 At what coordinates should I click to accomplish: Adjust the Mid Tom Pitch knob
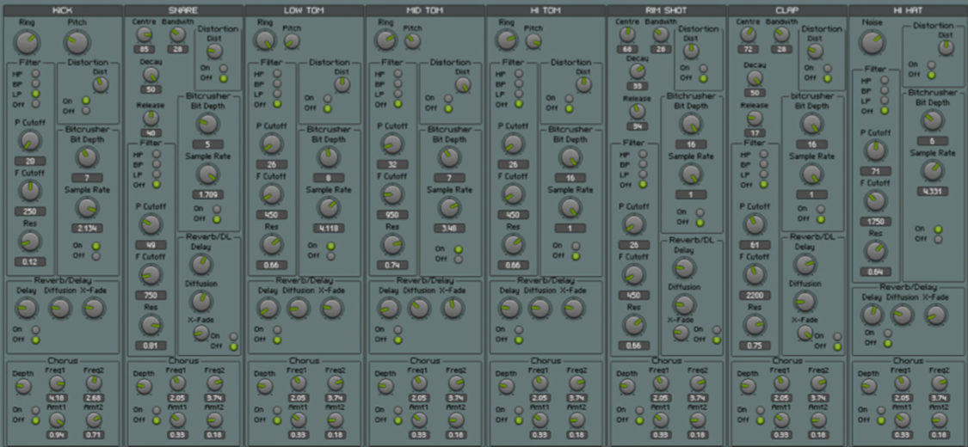tap(412, 41)
